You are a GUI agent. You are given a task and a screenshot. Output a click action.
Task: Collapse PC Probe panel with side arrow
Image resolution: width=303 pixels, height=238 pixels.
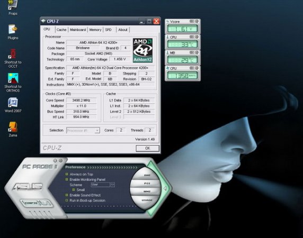(x=165, y=188)
